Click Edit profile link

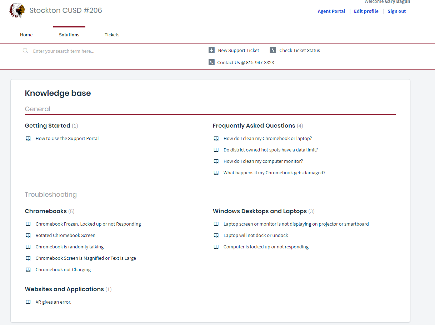point(366,11)
